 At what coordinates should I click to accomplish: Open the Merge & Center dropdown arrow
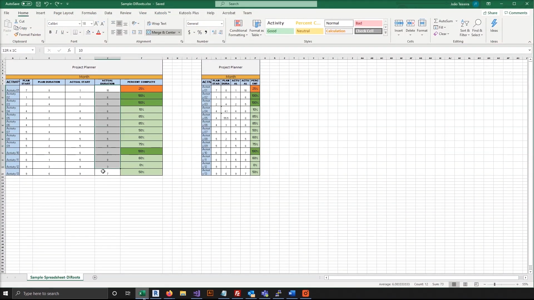[x=179, y=32]
